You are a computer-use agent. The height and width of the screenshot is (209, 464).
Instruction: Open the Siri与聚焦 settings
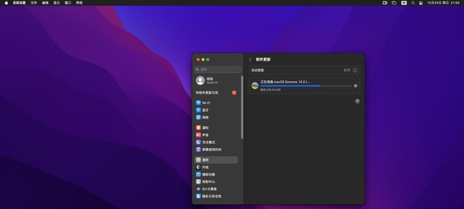coord(216,189)
